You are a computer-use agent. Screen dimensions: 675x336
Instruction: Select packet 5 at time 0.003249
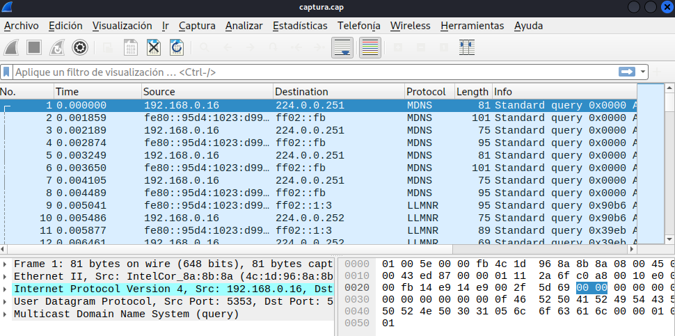pyautogui.click(x=318, y=155)
